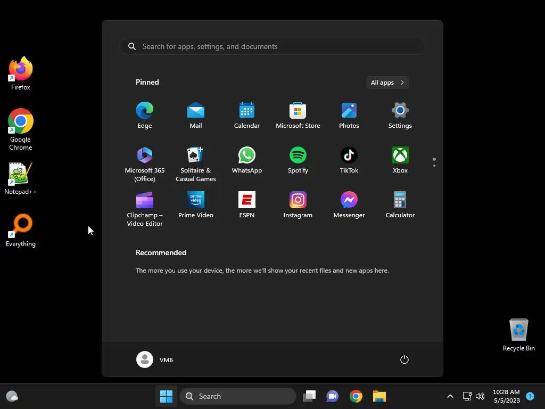Open the ESPN app
The width and height of the screenshot is (545, 409).
(247, 205)
